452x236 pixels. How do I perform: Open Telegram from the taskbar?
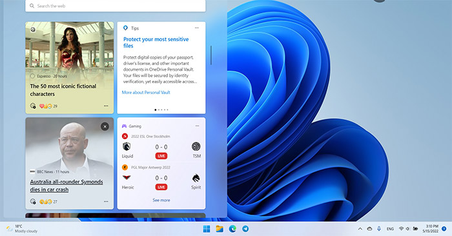(x=245, y=229)
